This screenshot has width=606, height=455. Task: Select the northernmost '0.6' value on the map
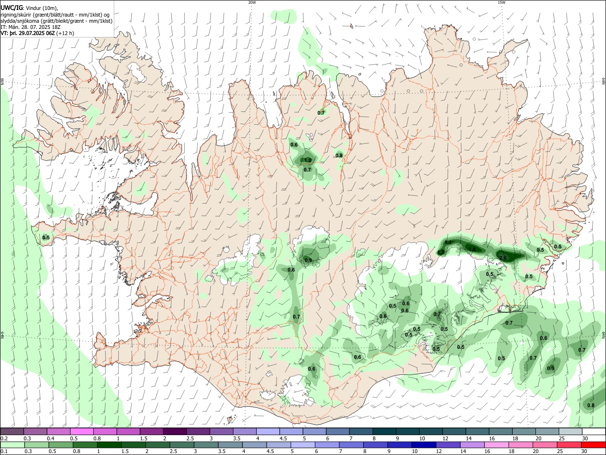pos(294,145)
